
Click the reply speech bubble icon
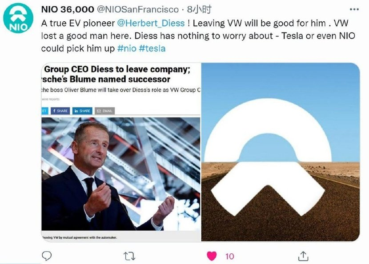(x=47, y=256)
